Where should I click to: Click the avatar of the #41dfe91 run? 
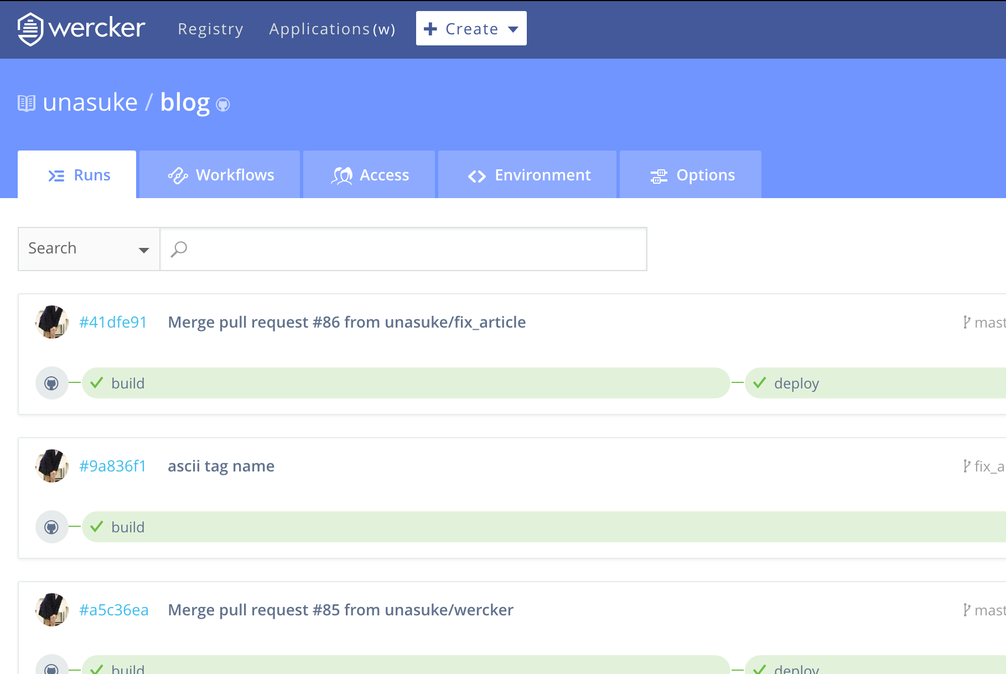pyautogui.click(x=52, y=322)
